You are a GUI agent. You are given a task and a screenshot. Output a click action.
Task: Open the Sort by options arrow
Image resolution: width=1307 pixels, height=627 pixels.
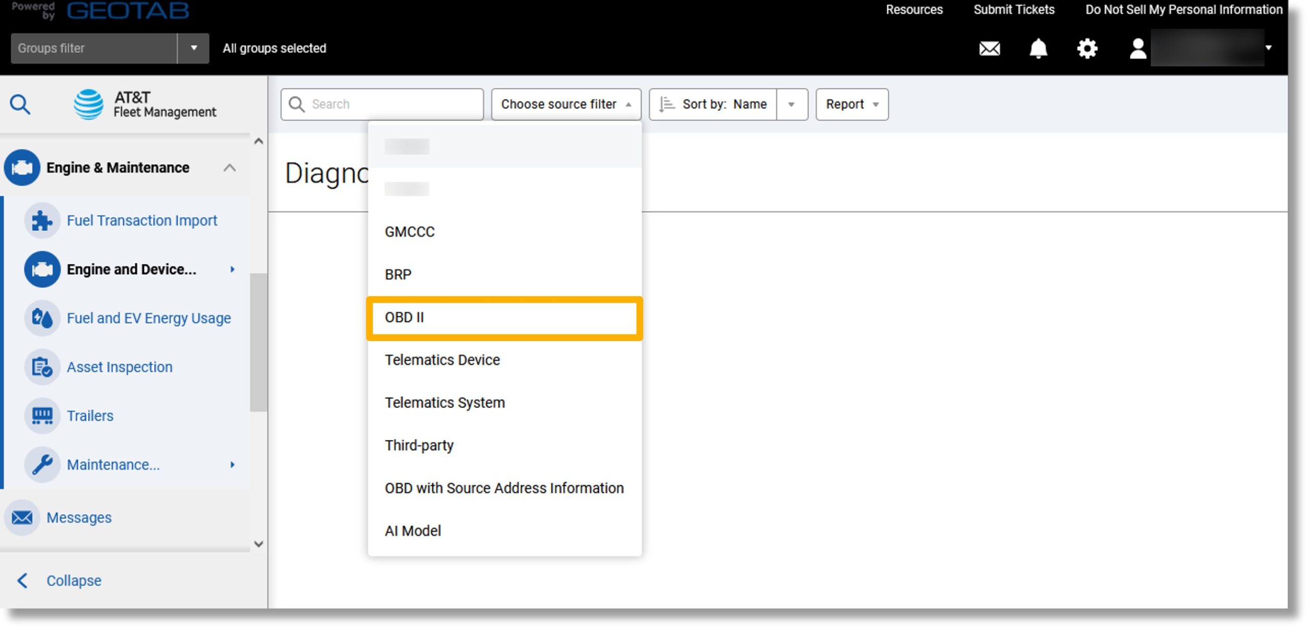coord(792,104)
